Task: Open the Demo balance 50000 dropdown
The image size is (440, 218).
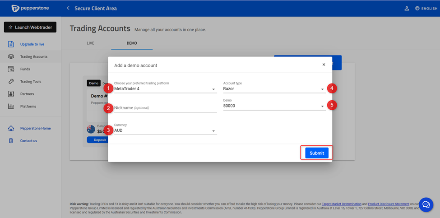Action: pos(274,106)
